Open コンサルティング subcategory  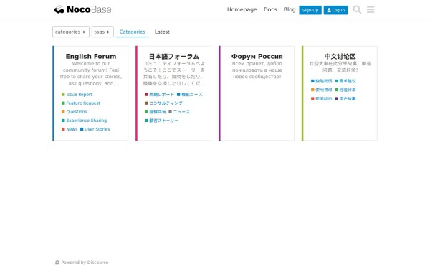(x=163, y=103)
